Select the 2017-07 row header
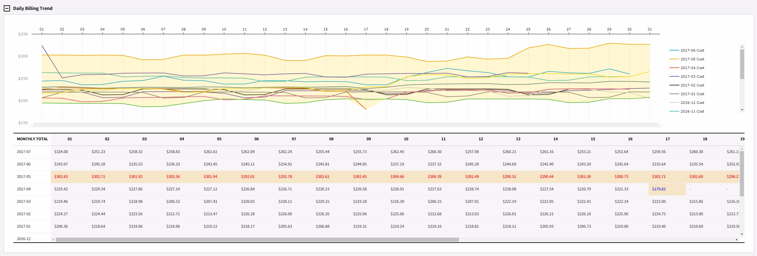Screen dimensions: 757x256 coord(24,152)
